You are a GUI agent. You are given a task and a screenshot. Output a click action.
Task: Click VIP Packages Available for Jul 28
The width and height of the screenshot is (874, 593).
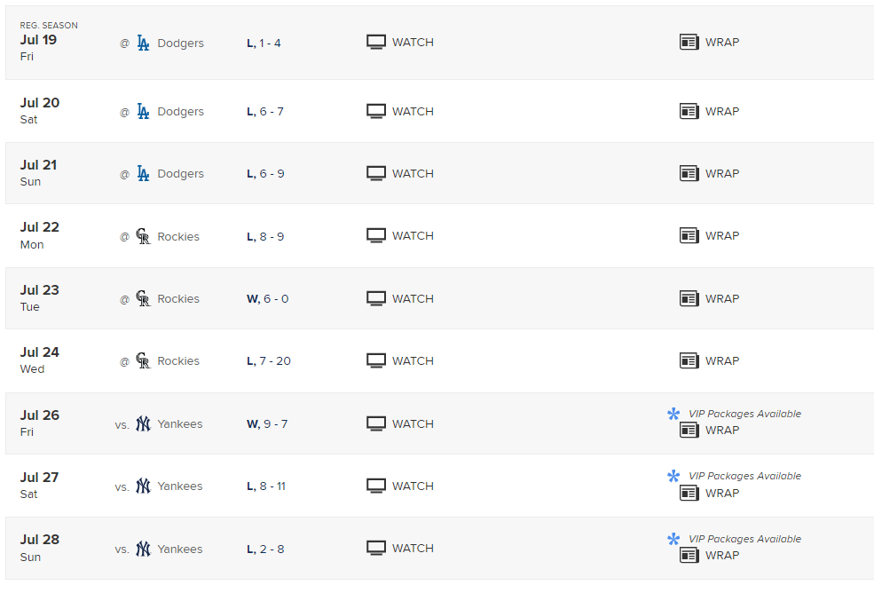point(744,539)
